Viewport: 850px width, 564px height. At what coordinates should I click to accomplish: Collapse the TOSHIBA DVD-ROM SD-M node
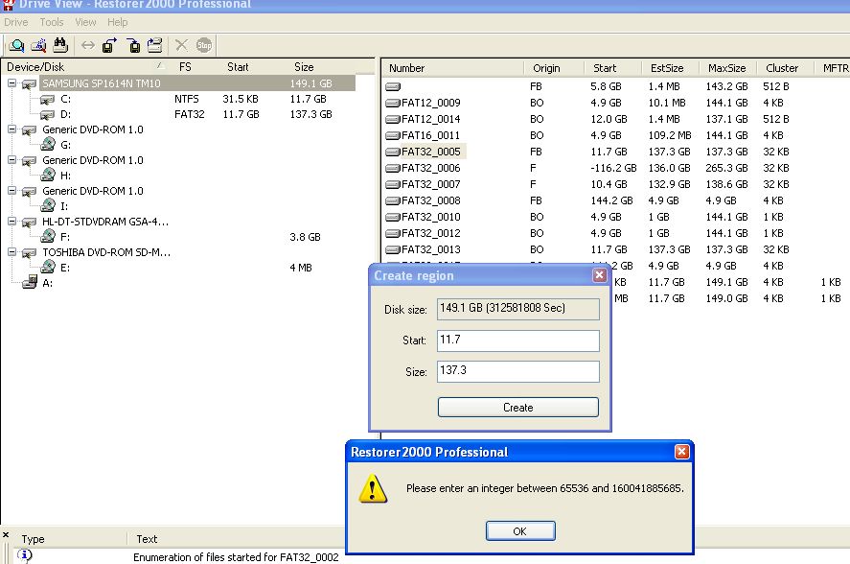11,252
